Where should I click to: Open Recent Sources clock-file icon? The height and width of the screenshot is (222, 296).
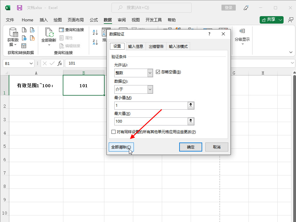click(32, 30)
